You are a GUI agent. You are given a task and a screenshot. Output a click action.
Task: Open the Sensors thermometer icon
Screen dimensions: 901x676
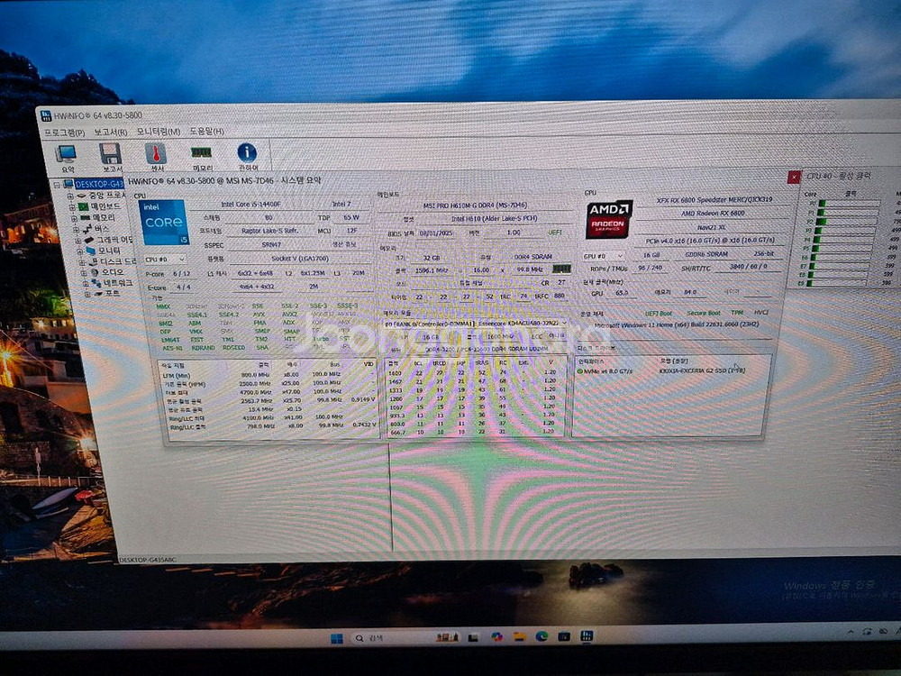coord(157,155)
